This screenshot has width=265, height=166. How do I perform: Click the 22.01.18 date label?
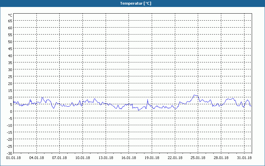click(x=175, y=158)
